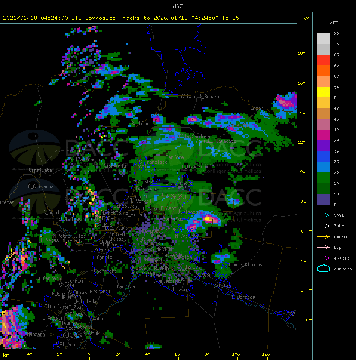
Task: Click the yellow eburn arrow in legend
Action: pyautogui.click(x=323, y=237)
